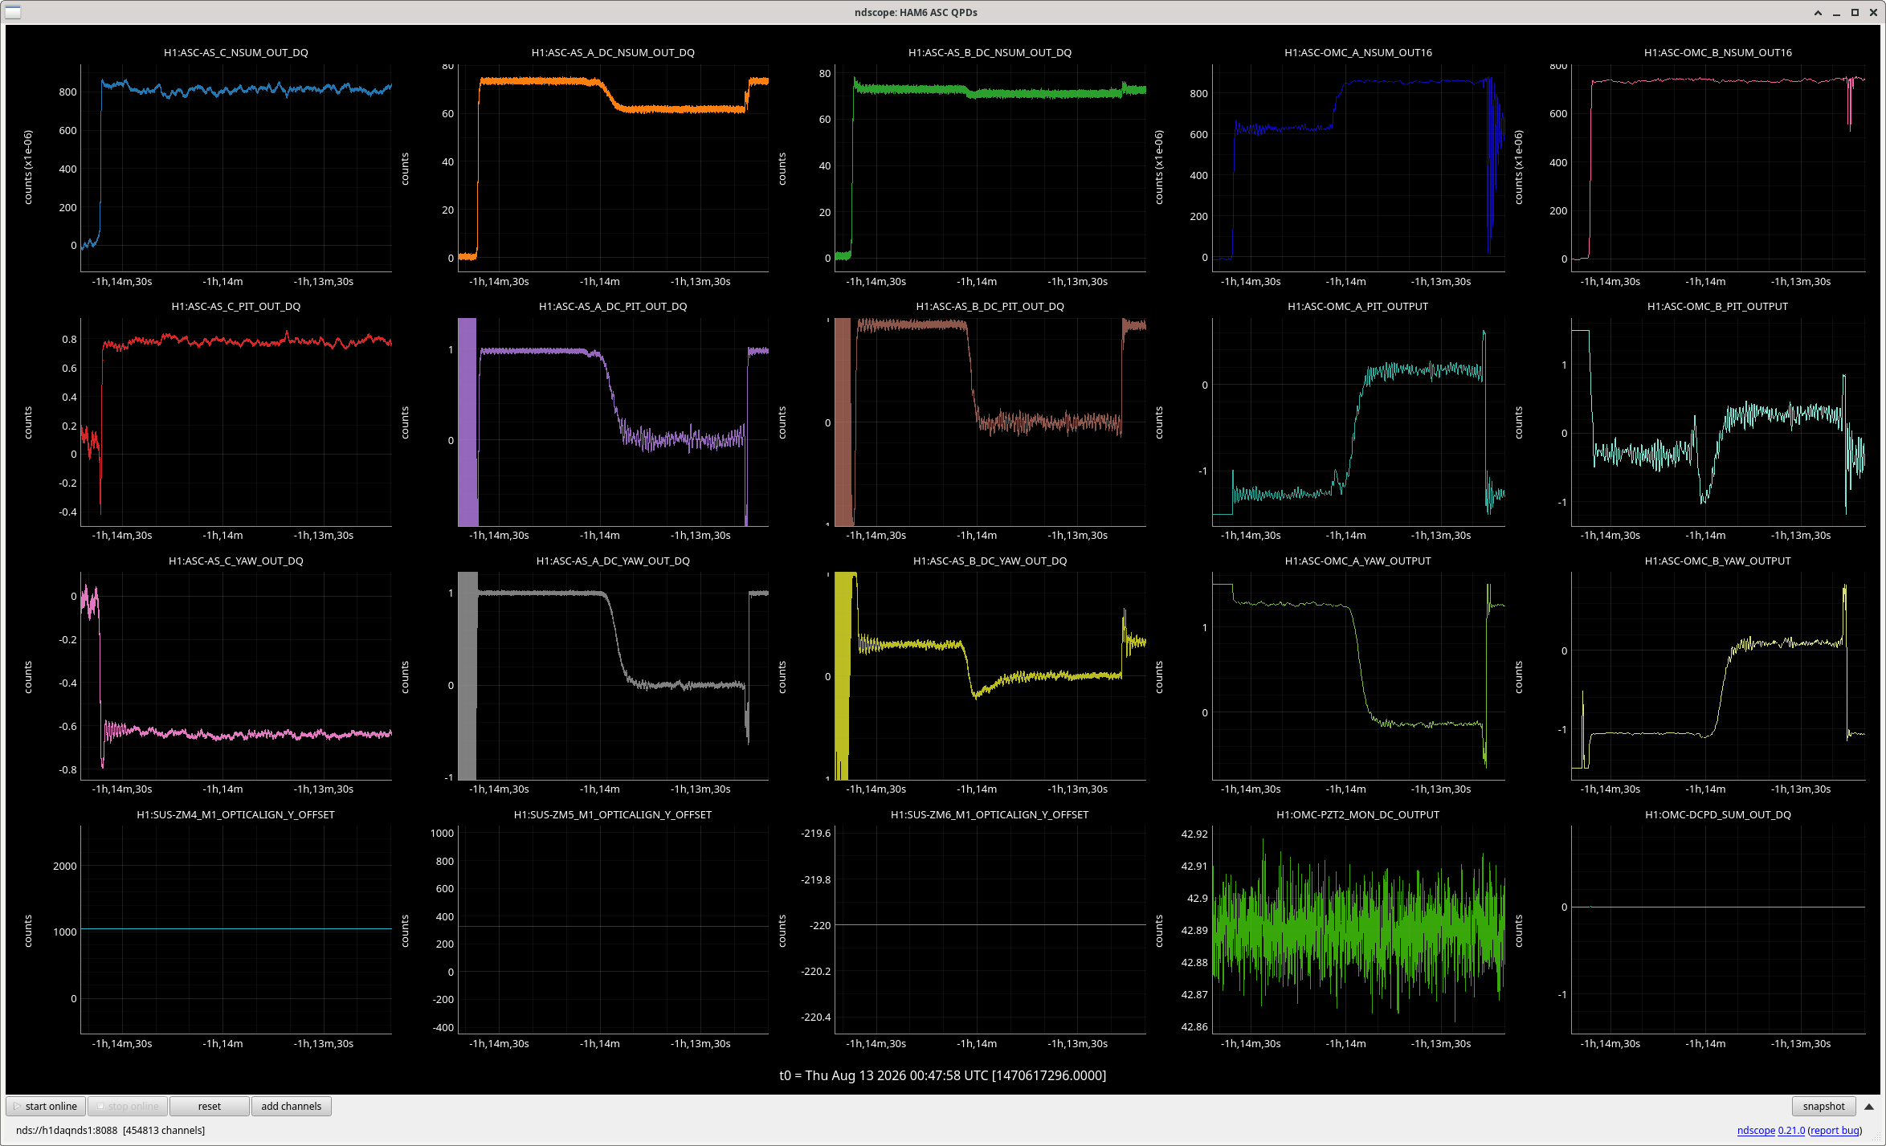Image resolution: width=1886 pixels, height=1146 pixels.
Task: Click the H1:OMC-DCPD_SUM_OUT_DQ title
Action: click(1718, 814)
